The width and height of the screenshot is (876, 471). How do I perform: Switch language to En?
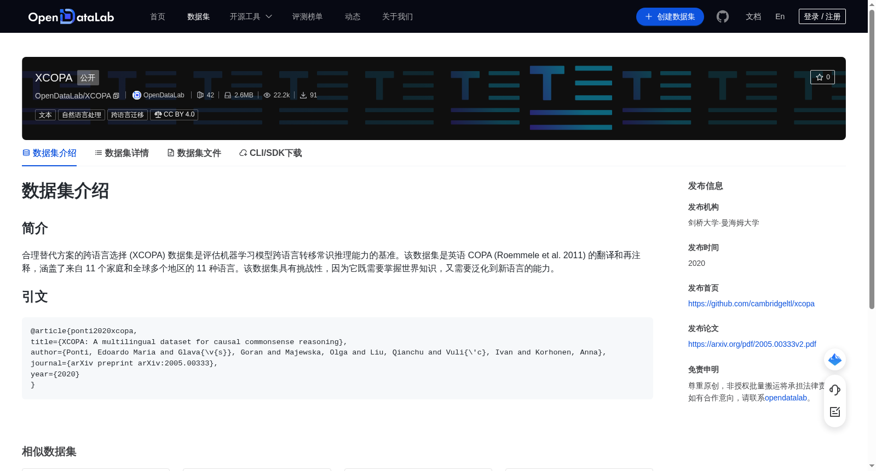point(780,16)
